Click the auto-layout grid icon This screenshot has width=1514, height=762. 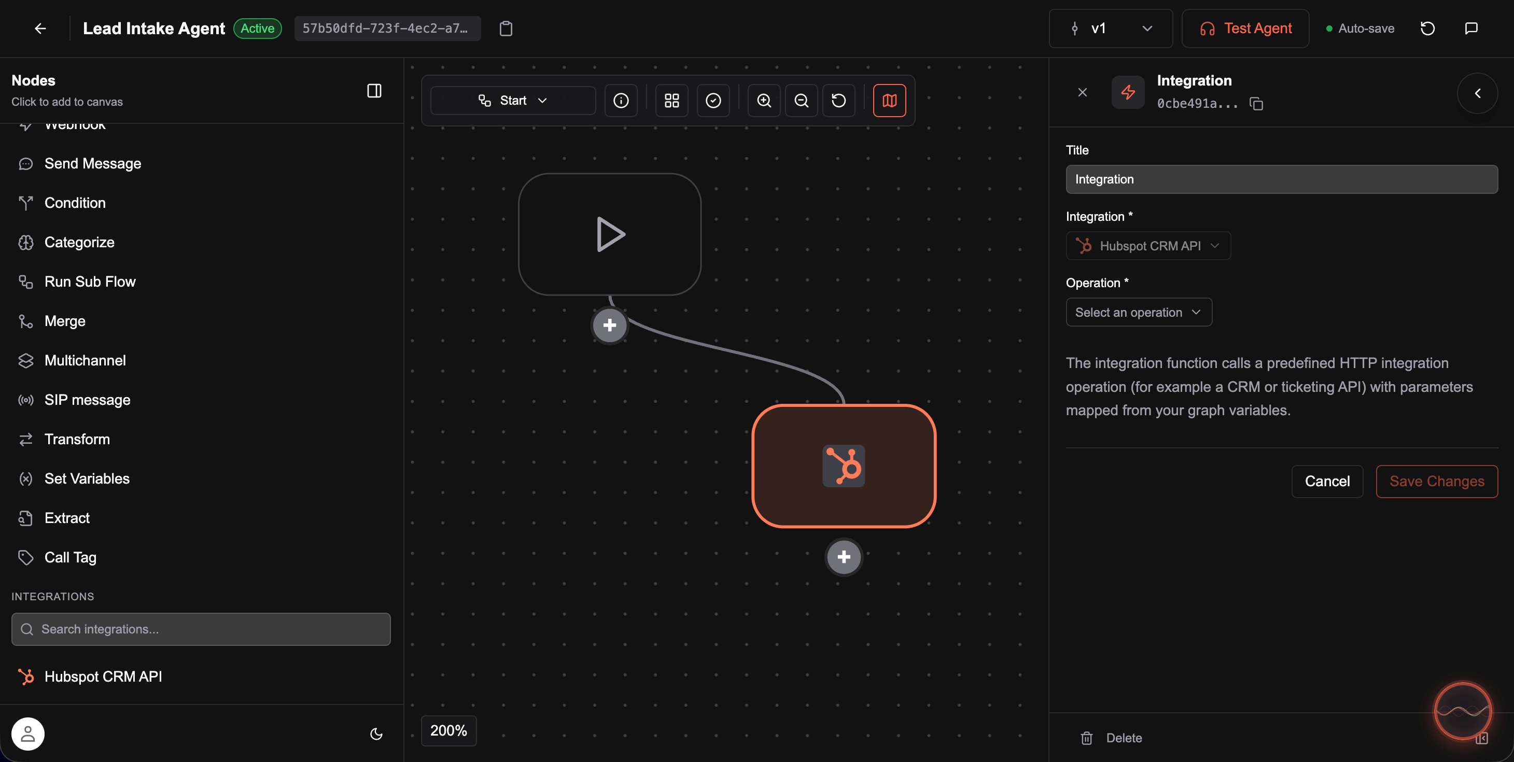pyautogui.click(x=671, y=101)
